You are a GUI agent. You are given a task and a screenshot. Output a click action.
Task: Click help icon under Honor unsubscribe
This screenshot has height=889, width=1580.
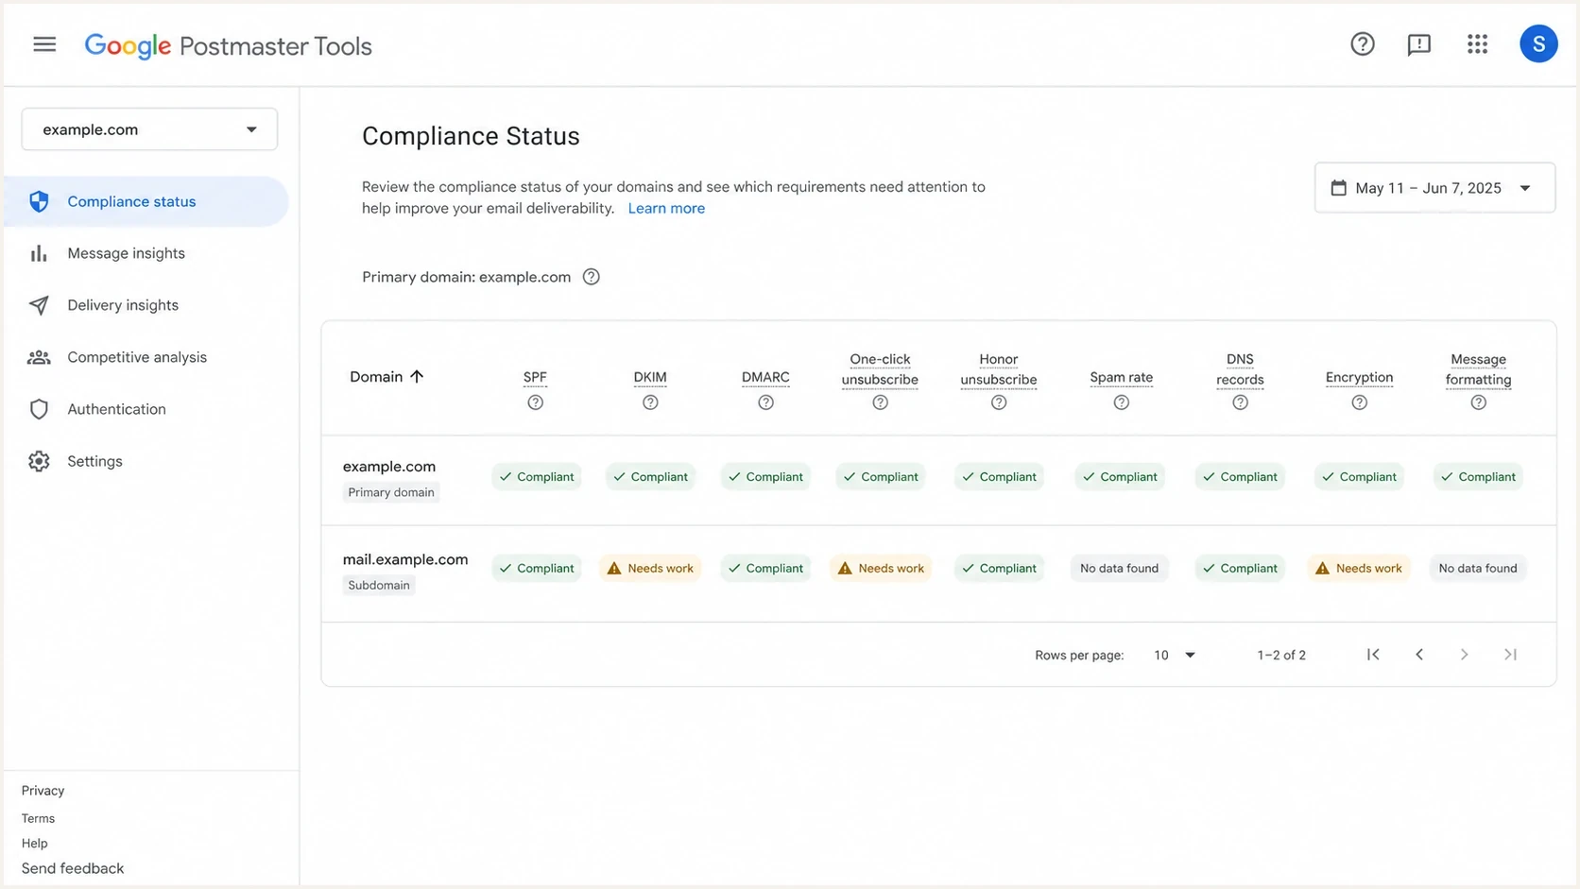pyautogui.click(x=998, y=402)
